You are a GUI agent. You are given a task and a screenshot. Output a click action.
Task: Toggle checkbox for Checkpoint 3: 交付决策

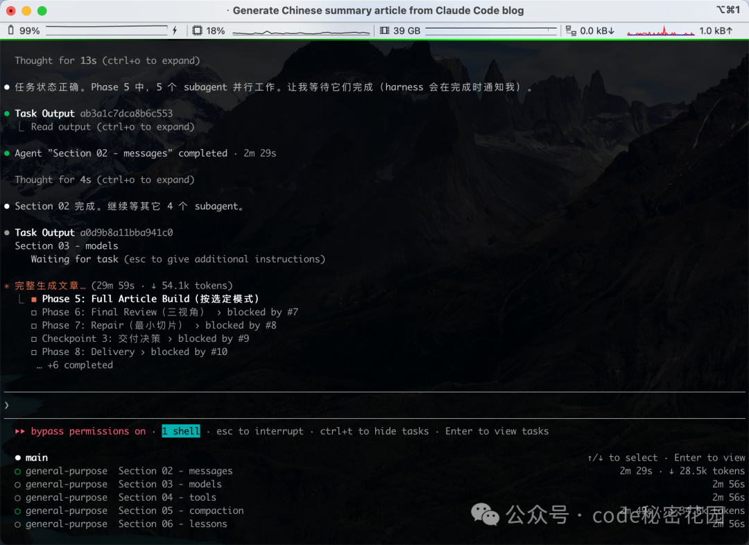tap(34, 339)
